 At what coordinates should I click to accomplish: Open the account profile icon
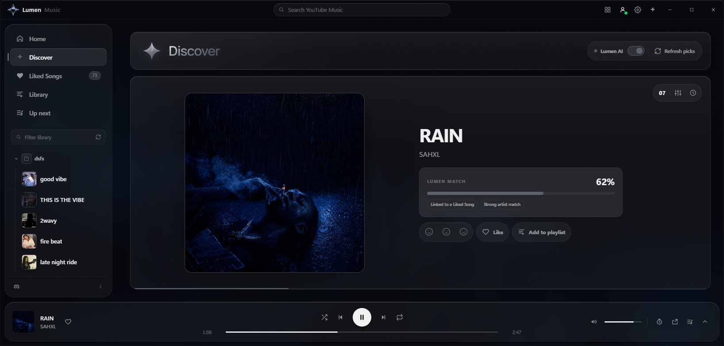pos(623,10)
